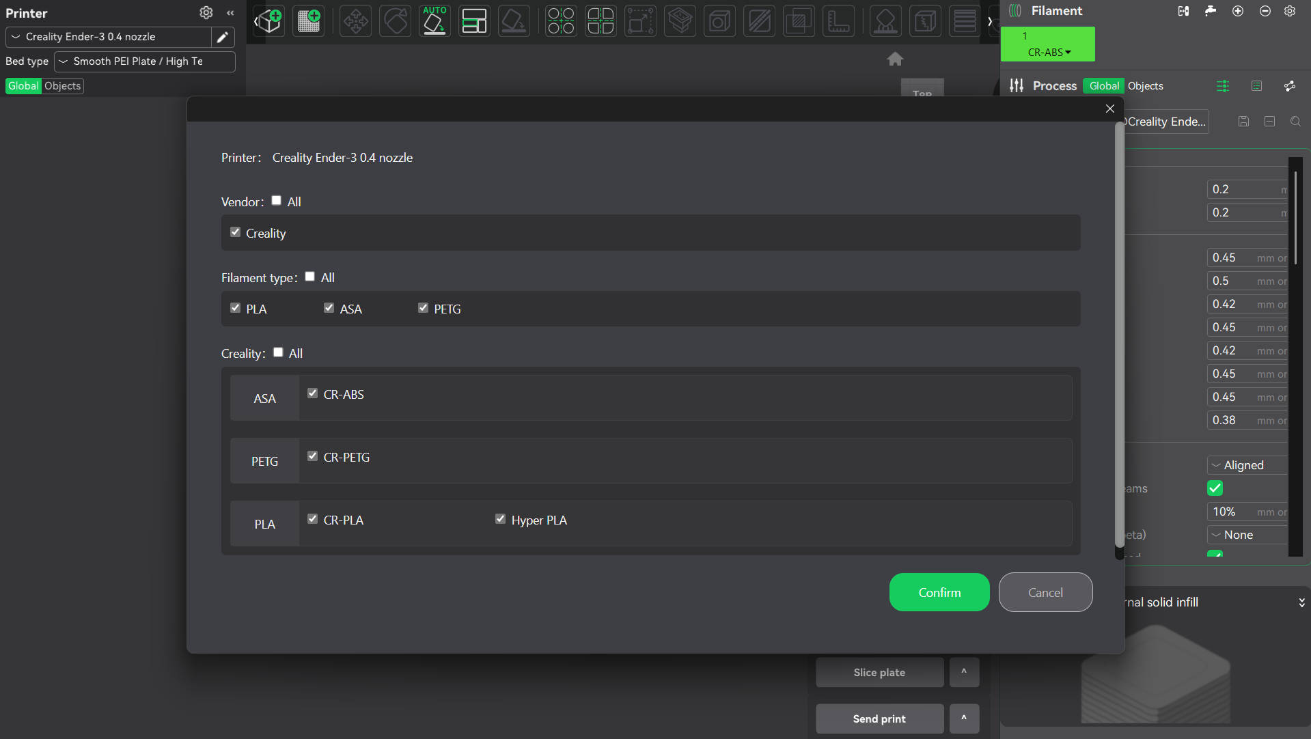This screenshot has width=1311, height=739.
Task: Select Global tab beside Process label
Action: pos(1104,86)
